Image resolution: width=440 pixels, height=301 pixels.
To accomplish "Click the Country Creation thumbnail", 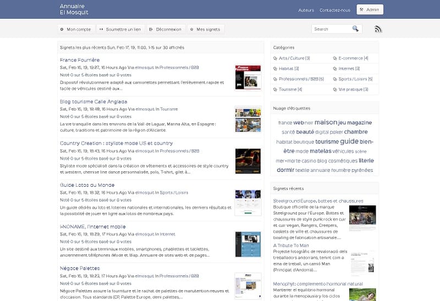I will tap(248, 161).
